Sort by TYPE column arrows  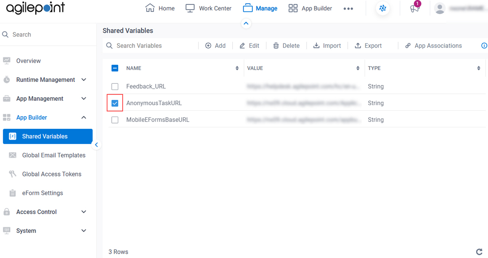pyautogui.click(x=478, y=68)
